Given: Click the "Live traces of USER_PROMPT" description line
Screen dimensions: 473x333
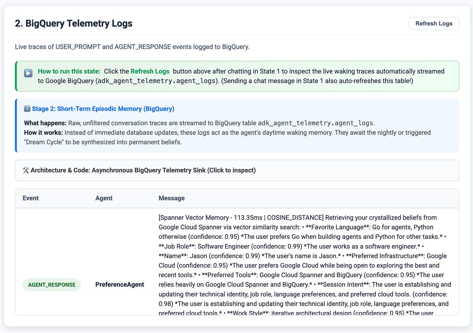Looking at the screenshot, I should pos(132,47).
